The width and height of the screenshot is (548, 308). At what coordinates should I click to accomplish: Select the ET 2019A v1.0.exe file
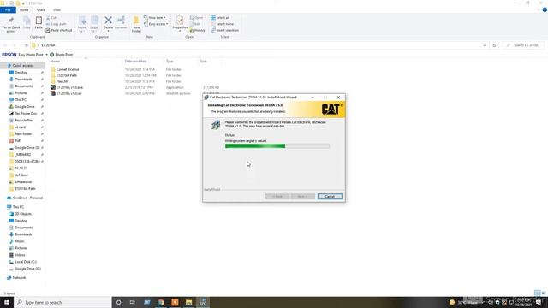coord(69,87)
